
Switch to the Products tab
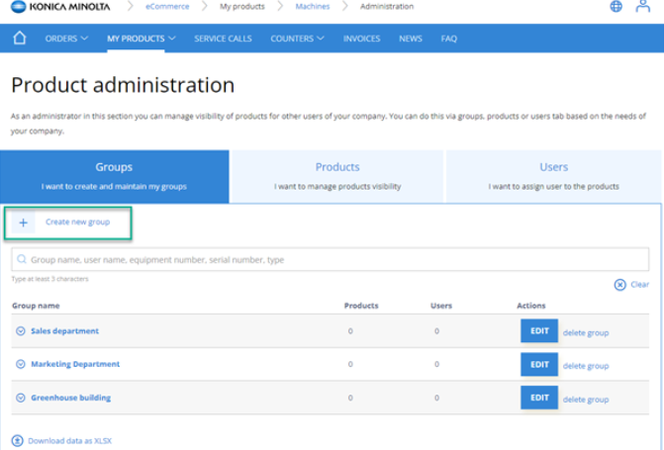point(337,176)
